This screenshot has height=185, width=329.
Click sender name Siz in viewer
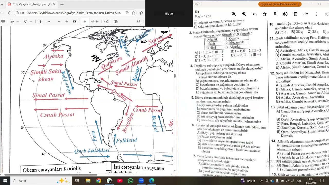pos(197,12)
